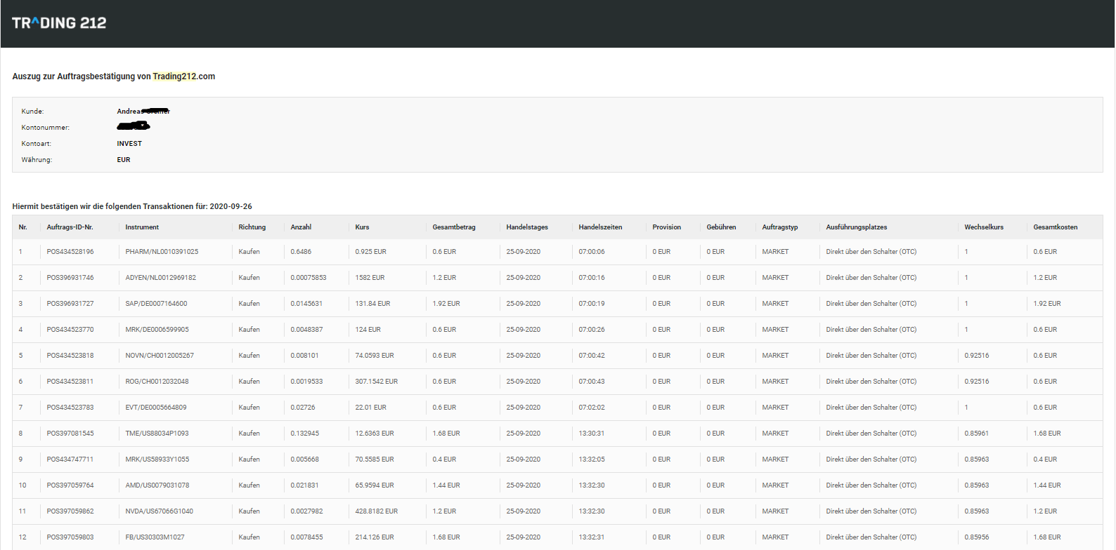This screenshot has height=550, width=1116.
Task: Click exchange rate 0.85961
Action: pyautogui.click(x=977, y=434)
